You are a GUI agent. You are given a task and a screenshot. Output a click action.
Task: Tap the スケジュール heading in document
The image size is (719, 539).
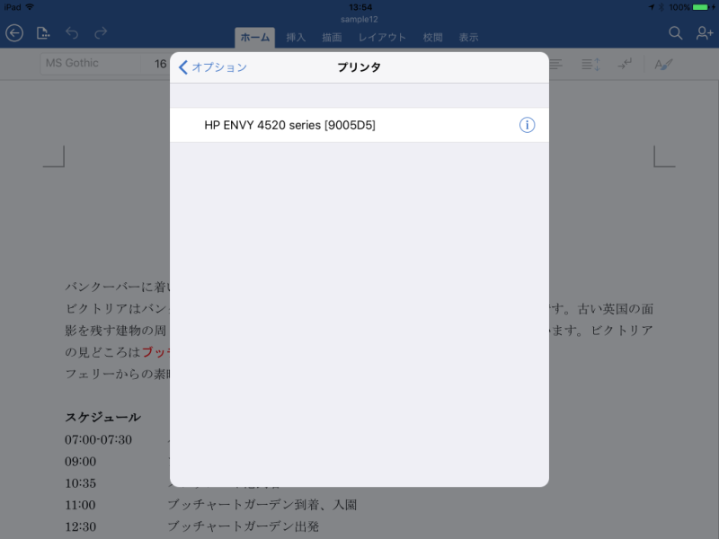tap(102, 417)
